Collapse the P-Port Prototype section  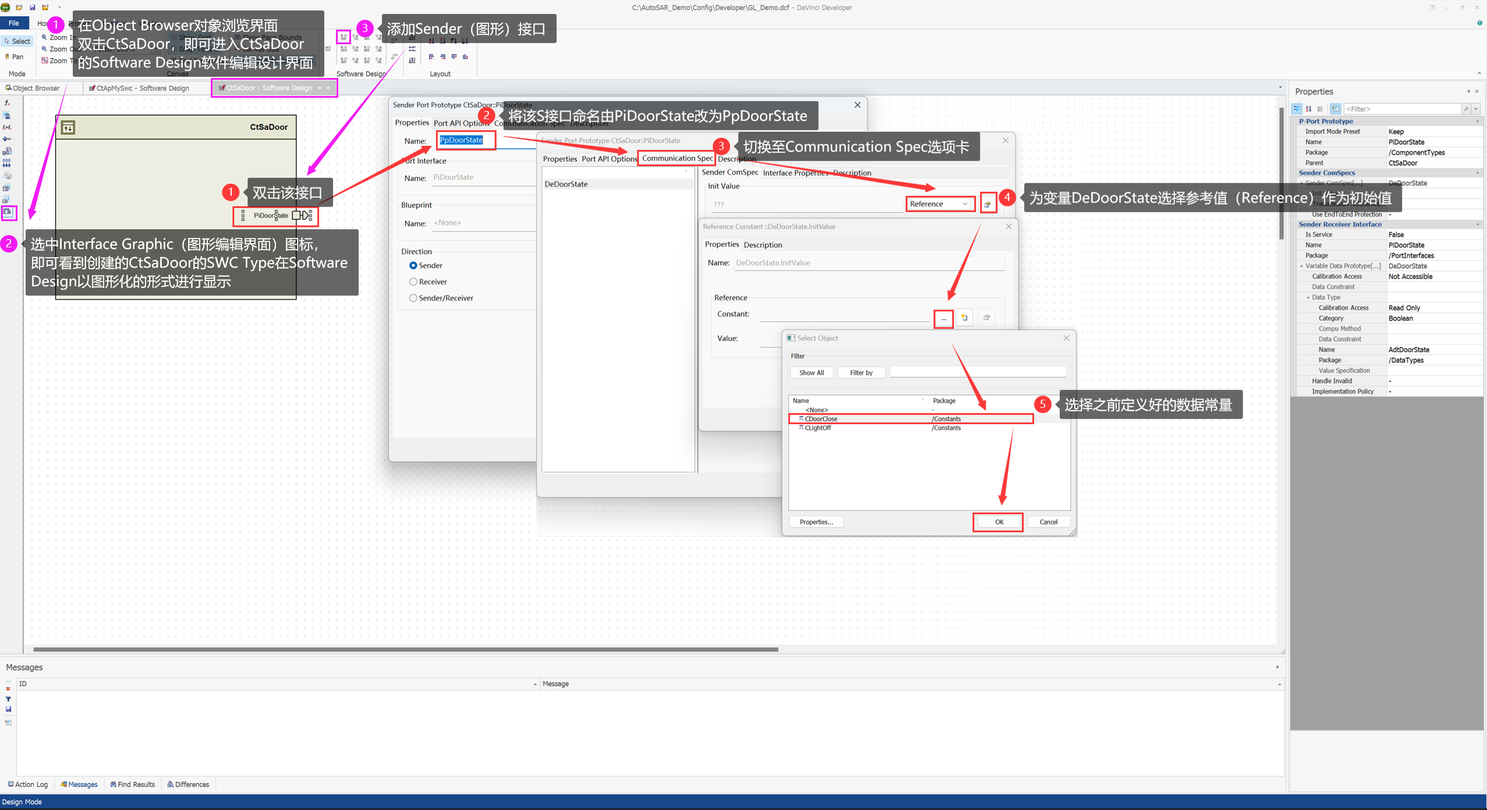[x=1477, y=121]
